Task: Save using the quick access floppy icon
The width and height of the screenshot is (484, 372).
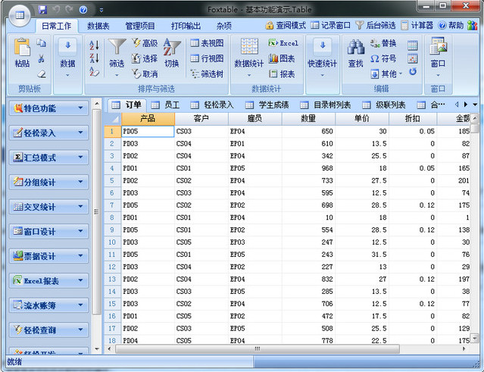Action: click(42, 10)
